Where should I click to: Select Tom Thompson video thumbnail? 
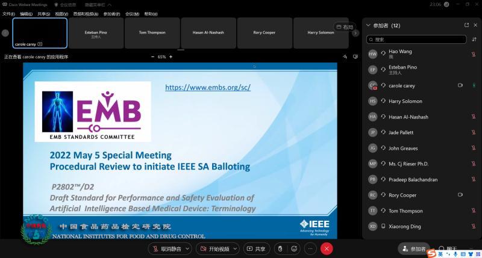pyautogui.click(x=152, y=33)
